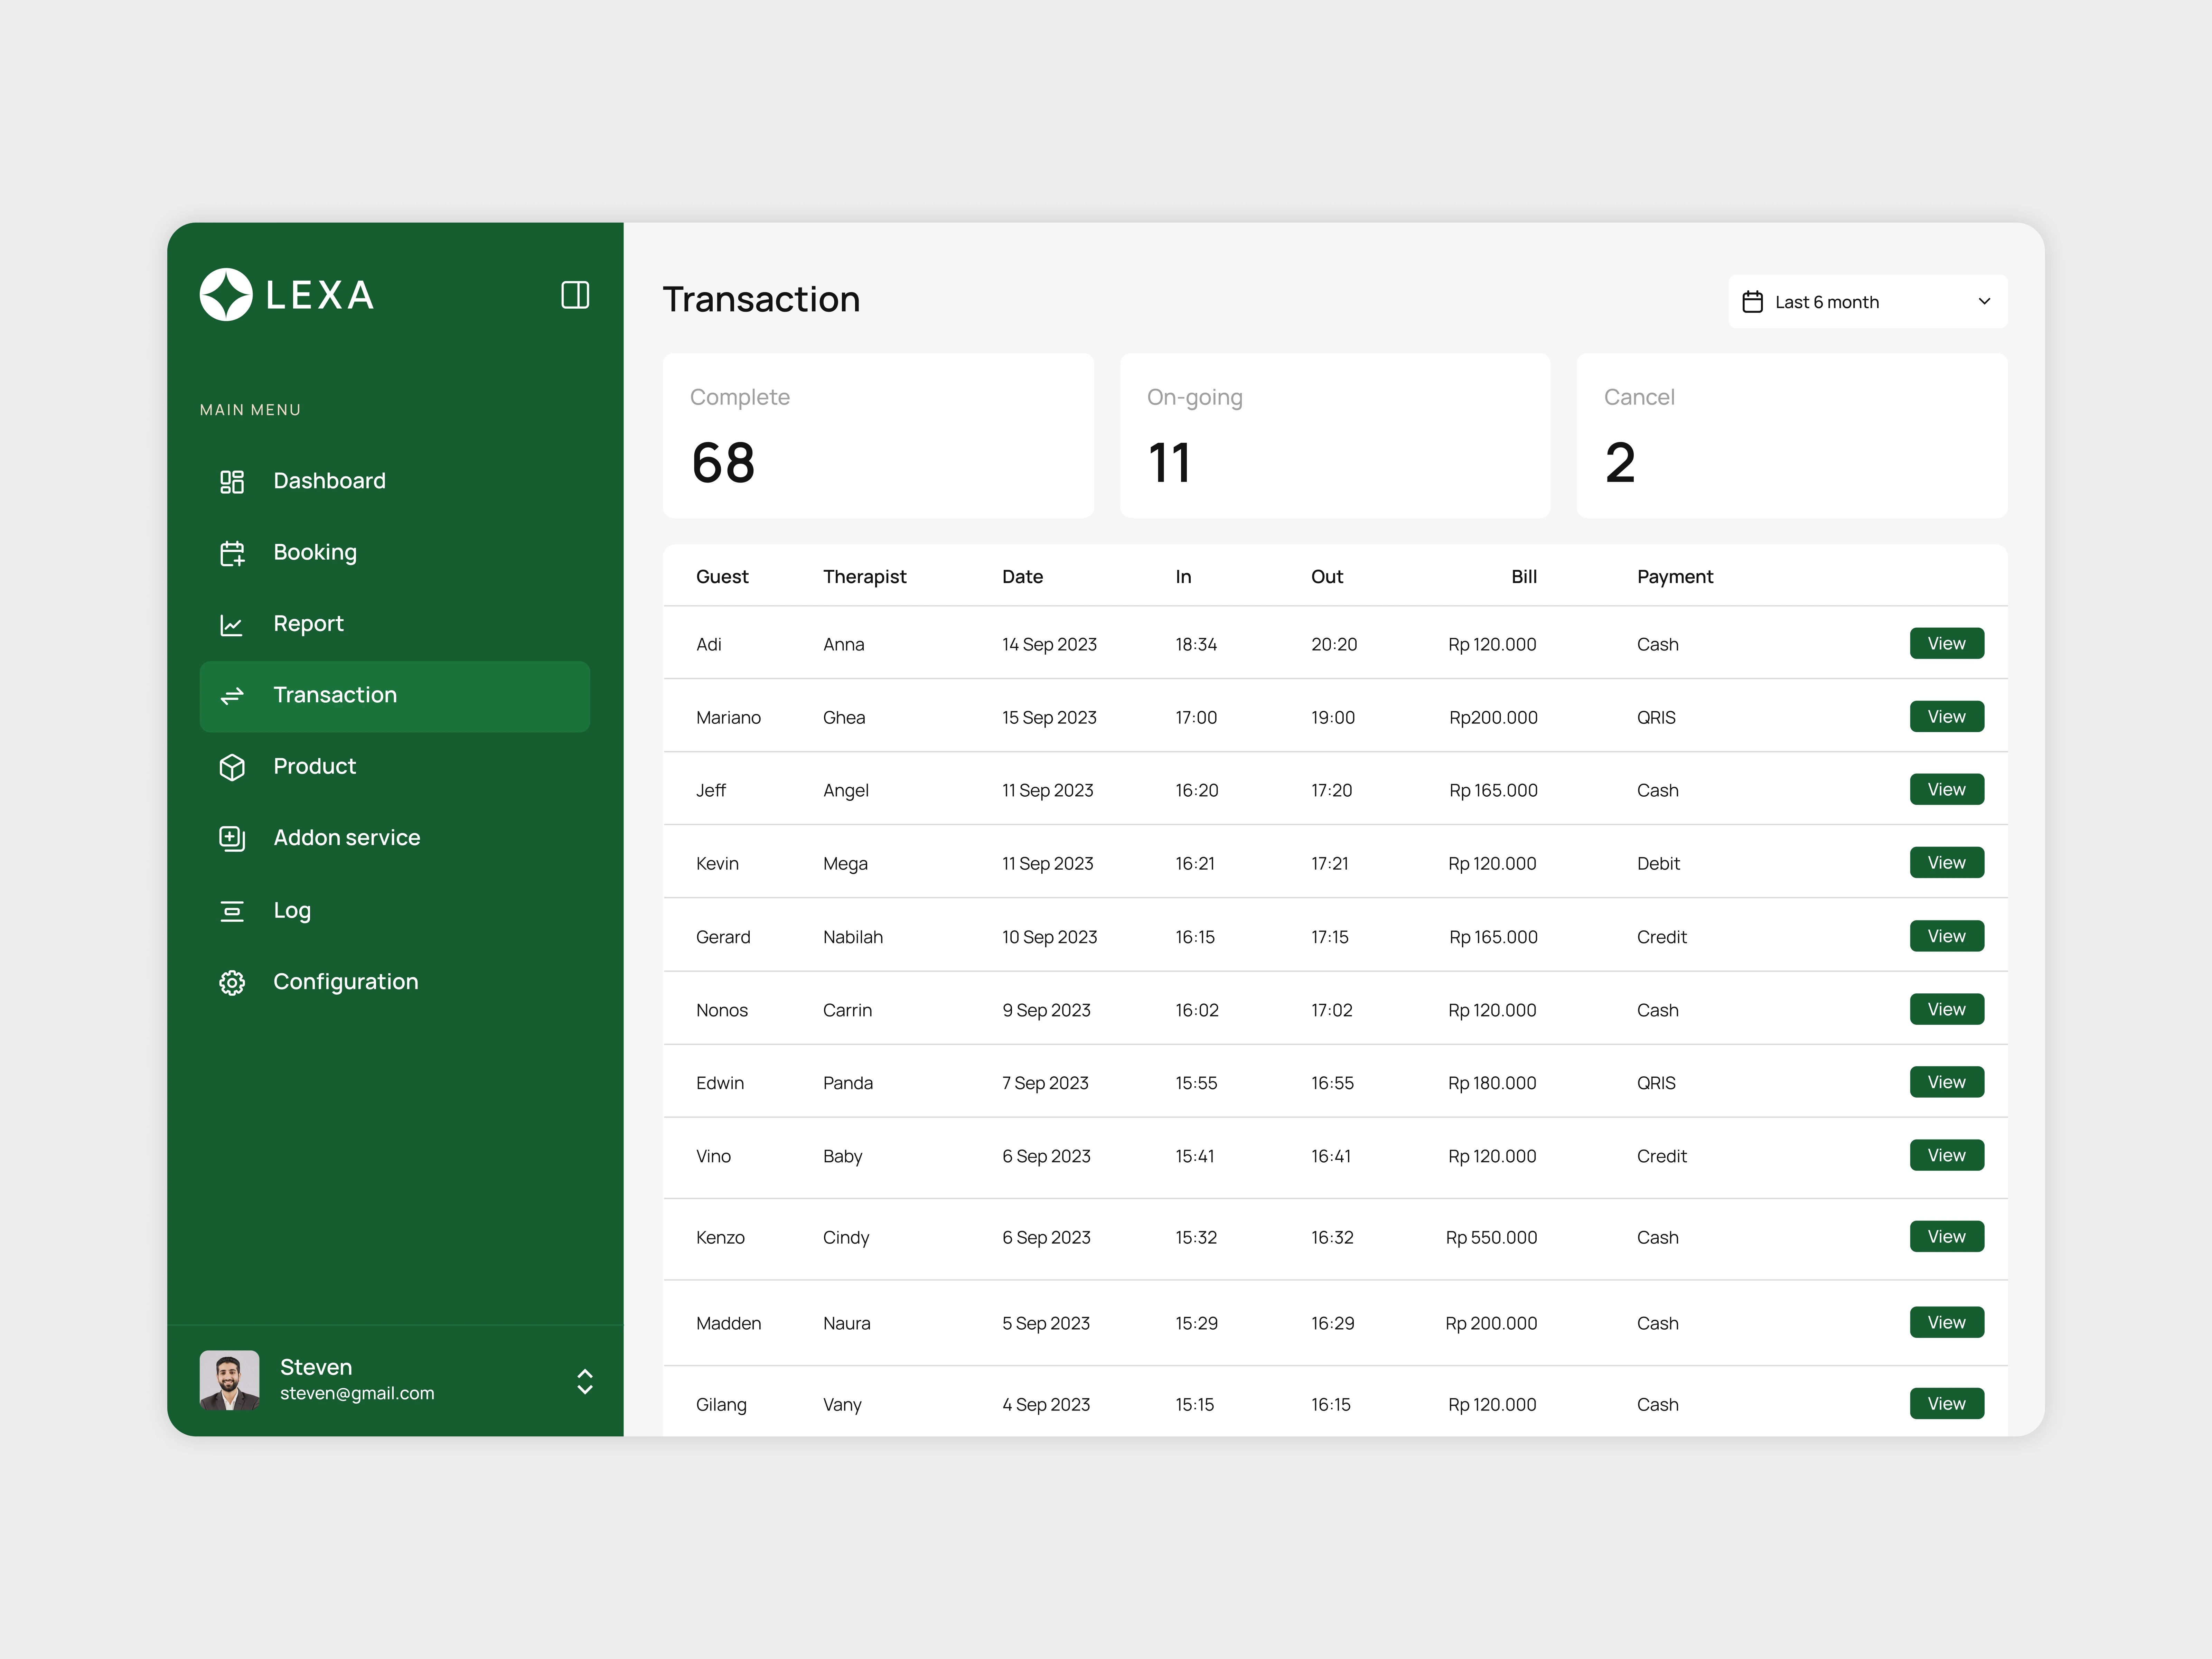Viewport: 2212px width, 1659px height.
Task: Expand Steven's account switcher arrows
Action: [x=585, y=1381]
